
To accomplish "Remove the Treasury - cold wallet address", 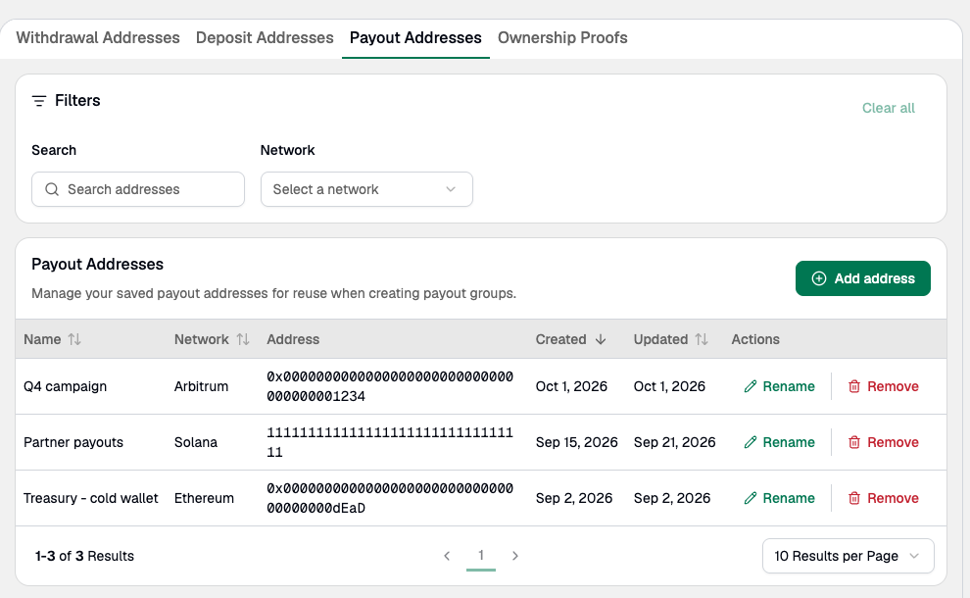I will pos(884,498).
